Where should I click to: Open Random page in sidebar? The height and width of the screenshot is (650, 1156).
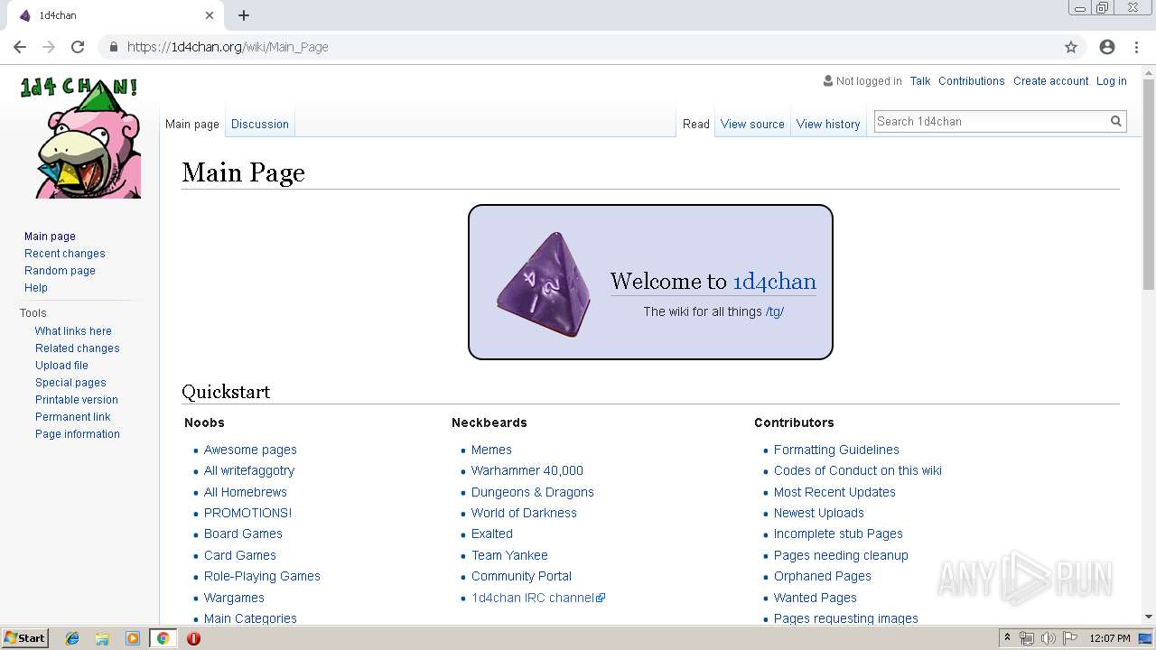[x=60, y=271]
